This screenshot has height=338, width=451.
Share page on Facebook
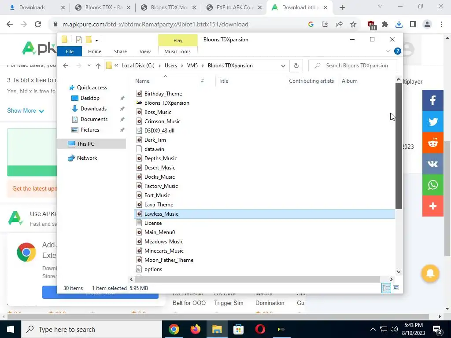pyautogui.click(x=433, y=100)
